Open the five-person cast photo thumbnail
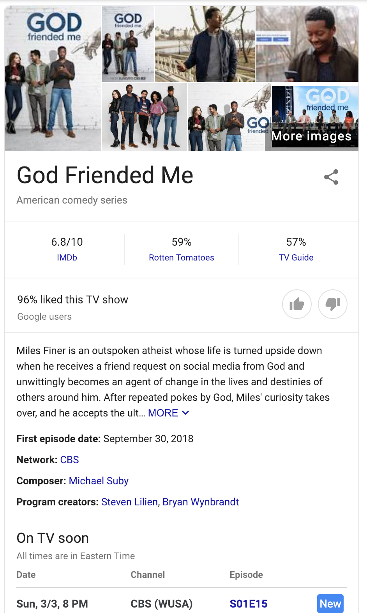Image resolution: width=367 pixels, height=613 pixels. click(x=144, y=117)
